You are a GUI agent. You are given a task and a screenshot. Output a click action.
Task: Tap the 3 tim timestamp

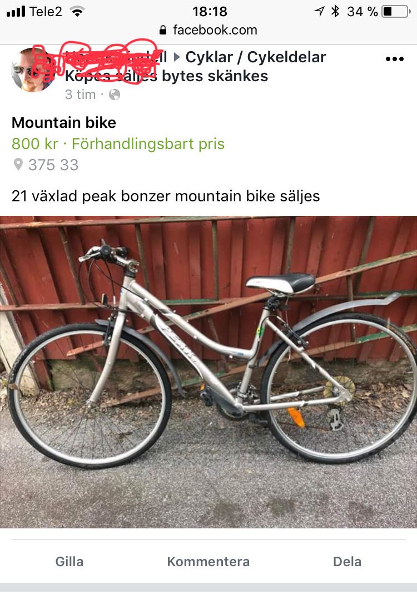point(80,95)
